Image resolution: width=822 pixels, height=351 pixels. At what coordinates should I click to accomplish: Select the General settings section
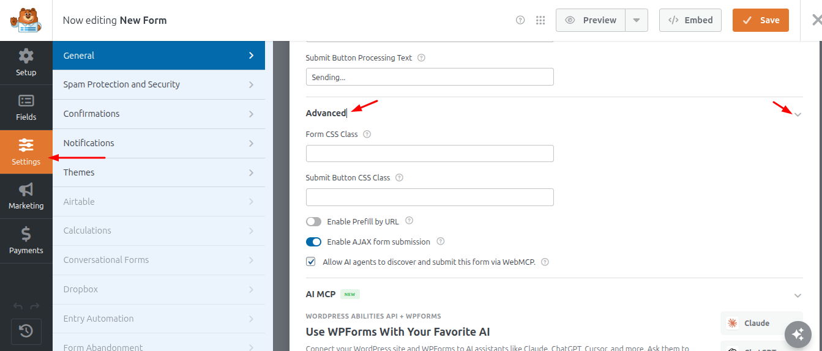click(x=159, y=56)
